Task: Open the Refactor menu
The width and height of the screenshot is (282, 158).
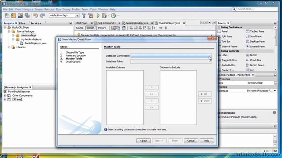Action: pyautogui.click(x=49, y=10)
